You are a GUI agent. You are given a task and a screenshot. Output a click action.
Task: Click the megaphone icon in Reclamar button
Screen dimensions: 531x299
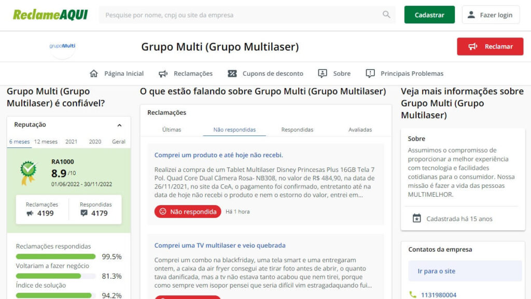coord(473,46)
